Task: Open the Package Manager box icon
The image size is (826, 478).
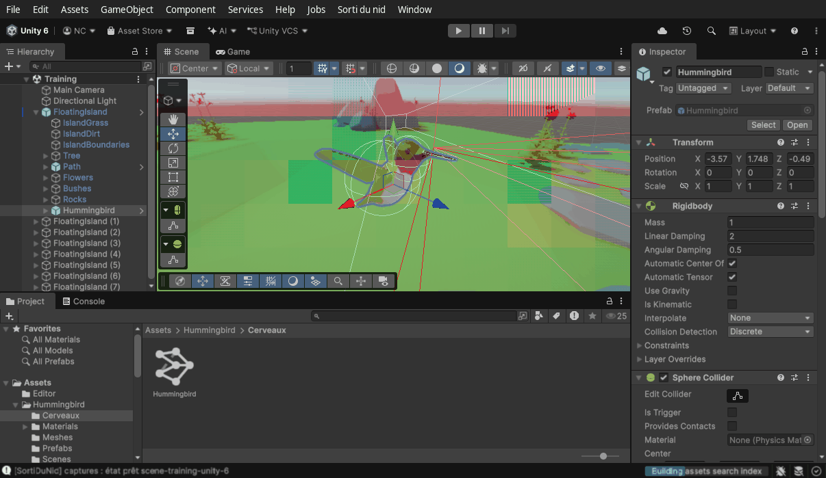Action: pyautogui.click(x=190, y=31)
